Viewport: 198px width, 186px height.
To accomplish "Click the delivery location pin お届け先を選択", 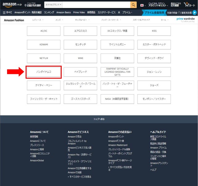I will coord(33,5).
